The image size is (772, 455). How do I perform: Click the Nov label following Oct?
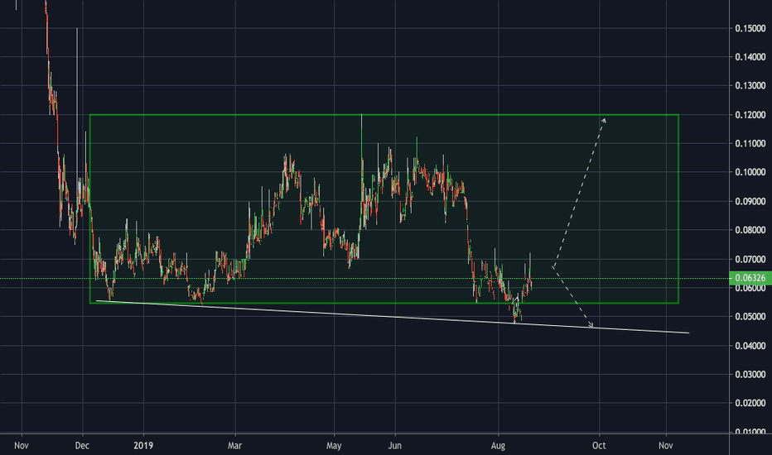click(666, 446)
